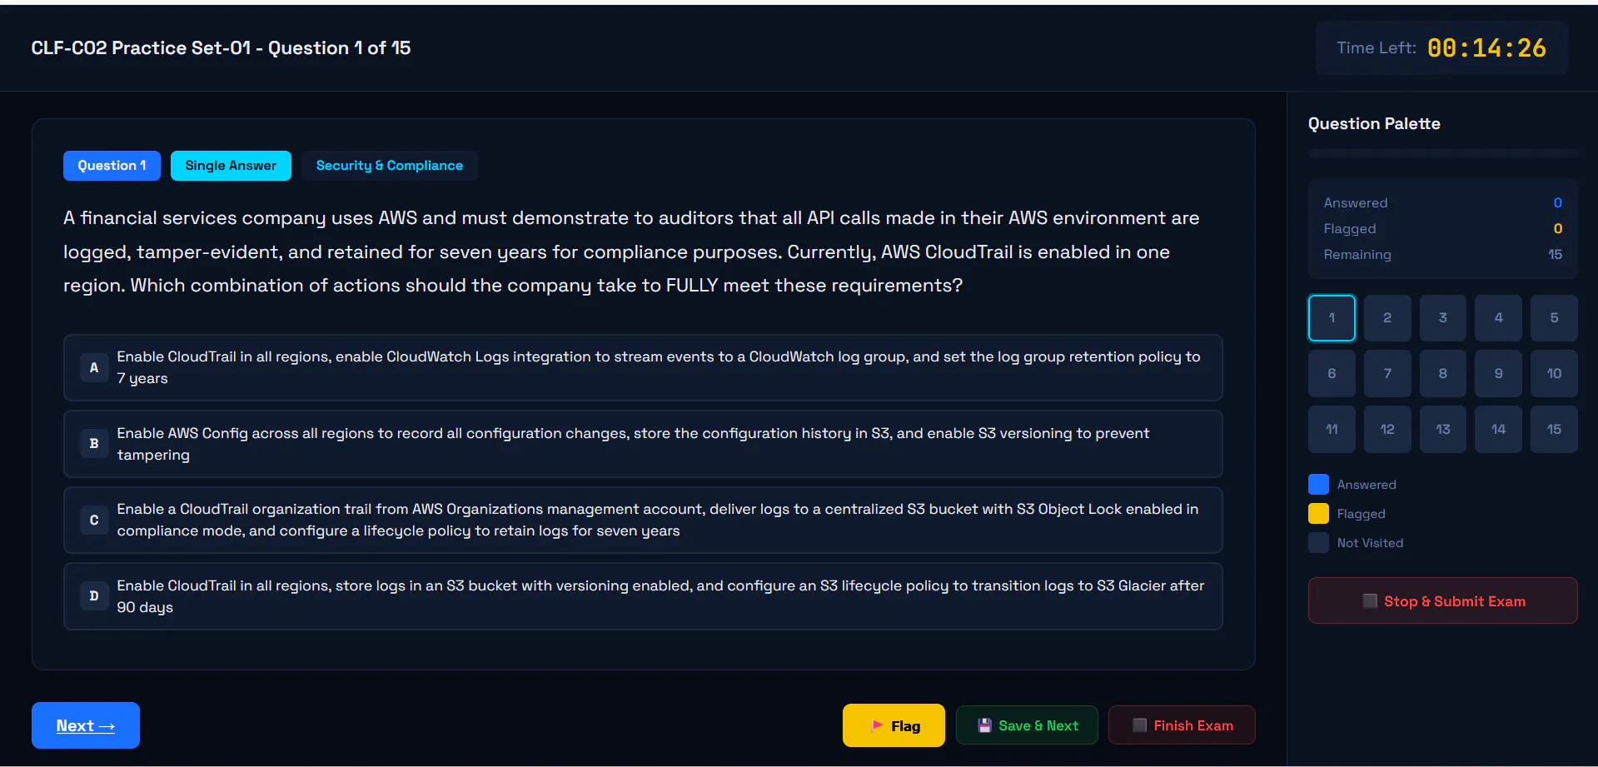The width and height of the screenshot is (1598, 767).
Task: Select question 9 in the palette
Action: click(x=1498, y=374)
